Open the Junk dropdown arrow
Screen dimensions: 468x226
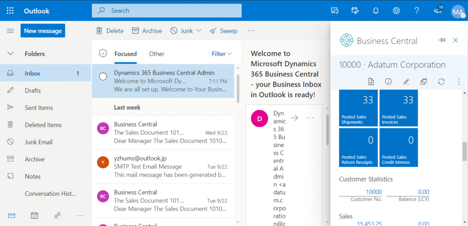tap(198, 31)
